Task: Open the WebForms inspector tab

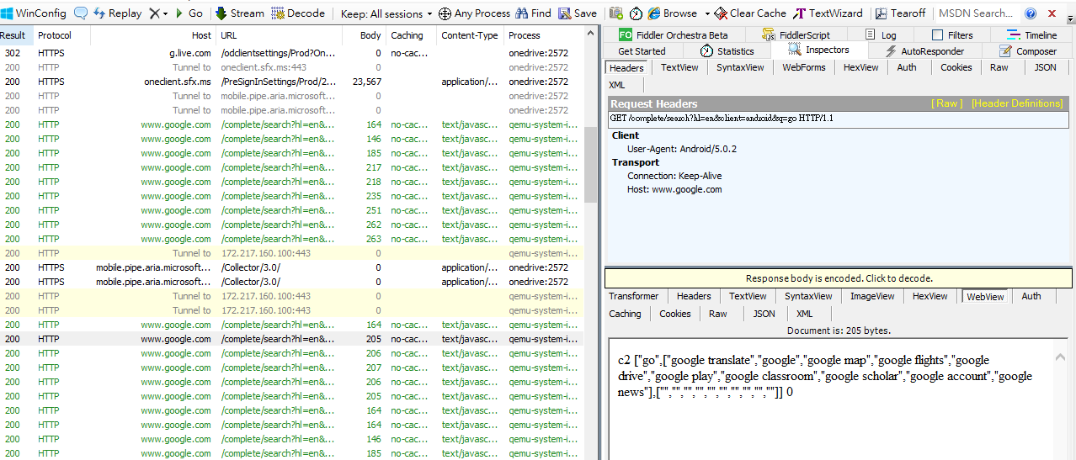Action: click(x=803, y=67)
